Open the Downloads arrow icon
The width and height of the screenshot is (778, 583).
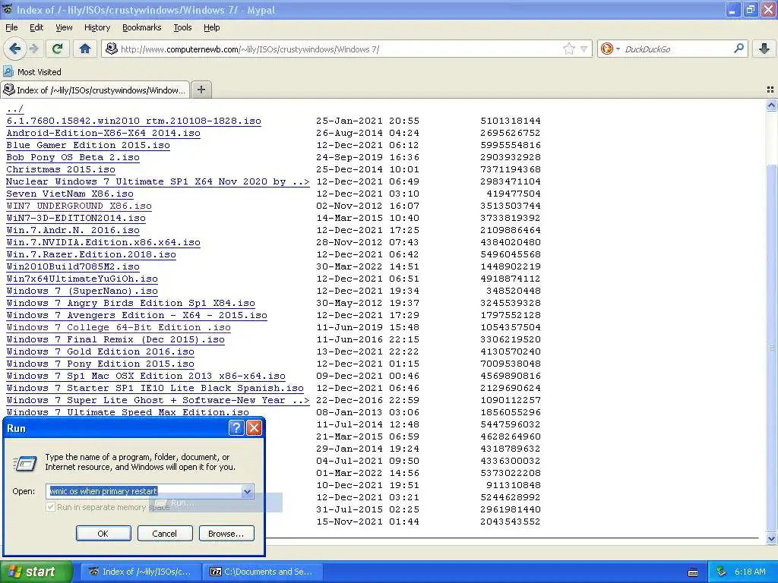pyautogui.click(x=764, y=49)
